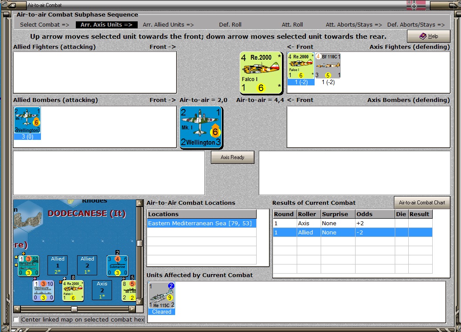This screenshot has height=332, width=461.
Task: Select the Arr. Allied Units subphase step
Action: 168,25
